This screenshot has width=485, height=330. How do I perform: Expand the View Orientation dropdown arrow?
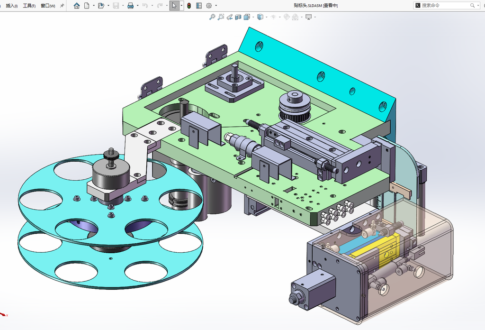click(x=253, y=17)
